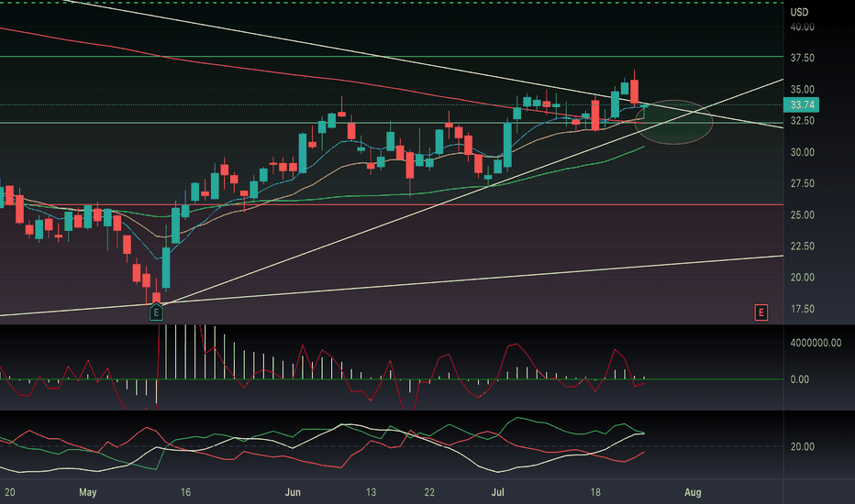The width and height of the screenshot is (855, 504).
Task: Select the latest red candlestick at the peak
Action: click(x=634, y=91)
